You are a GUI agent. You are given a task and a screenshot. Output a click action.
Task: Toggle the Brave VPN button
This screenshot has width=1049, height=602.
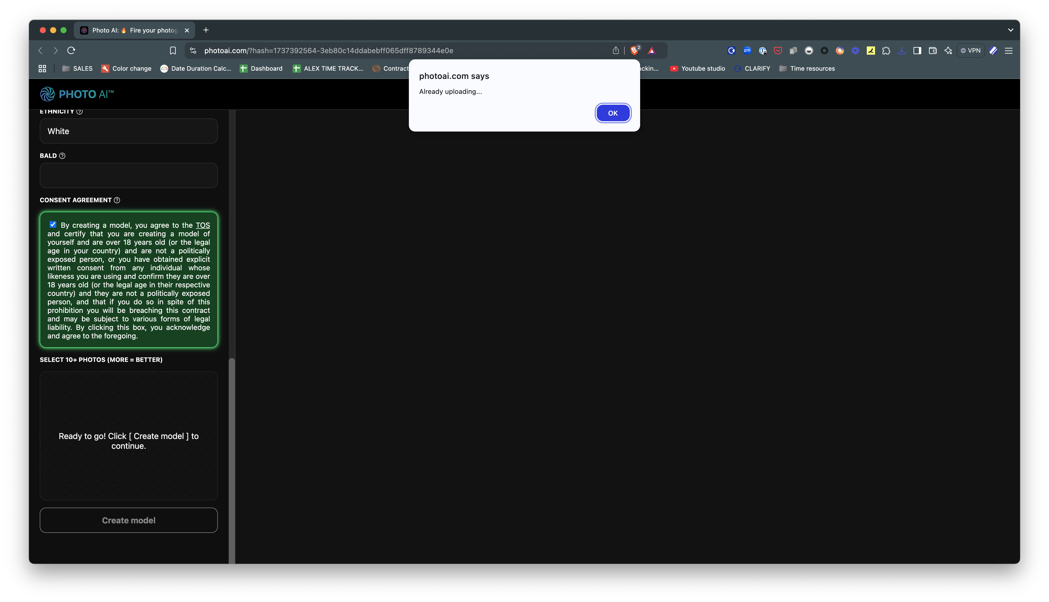click(x=971, y=51)
